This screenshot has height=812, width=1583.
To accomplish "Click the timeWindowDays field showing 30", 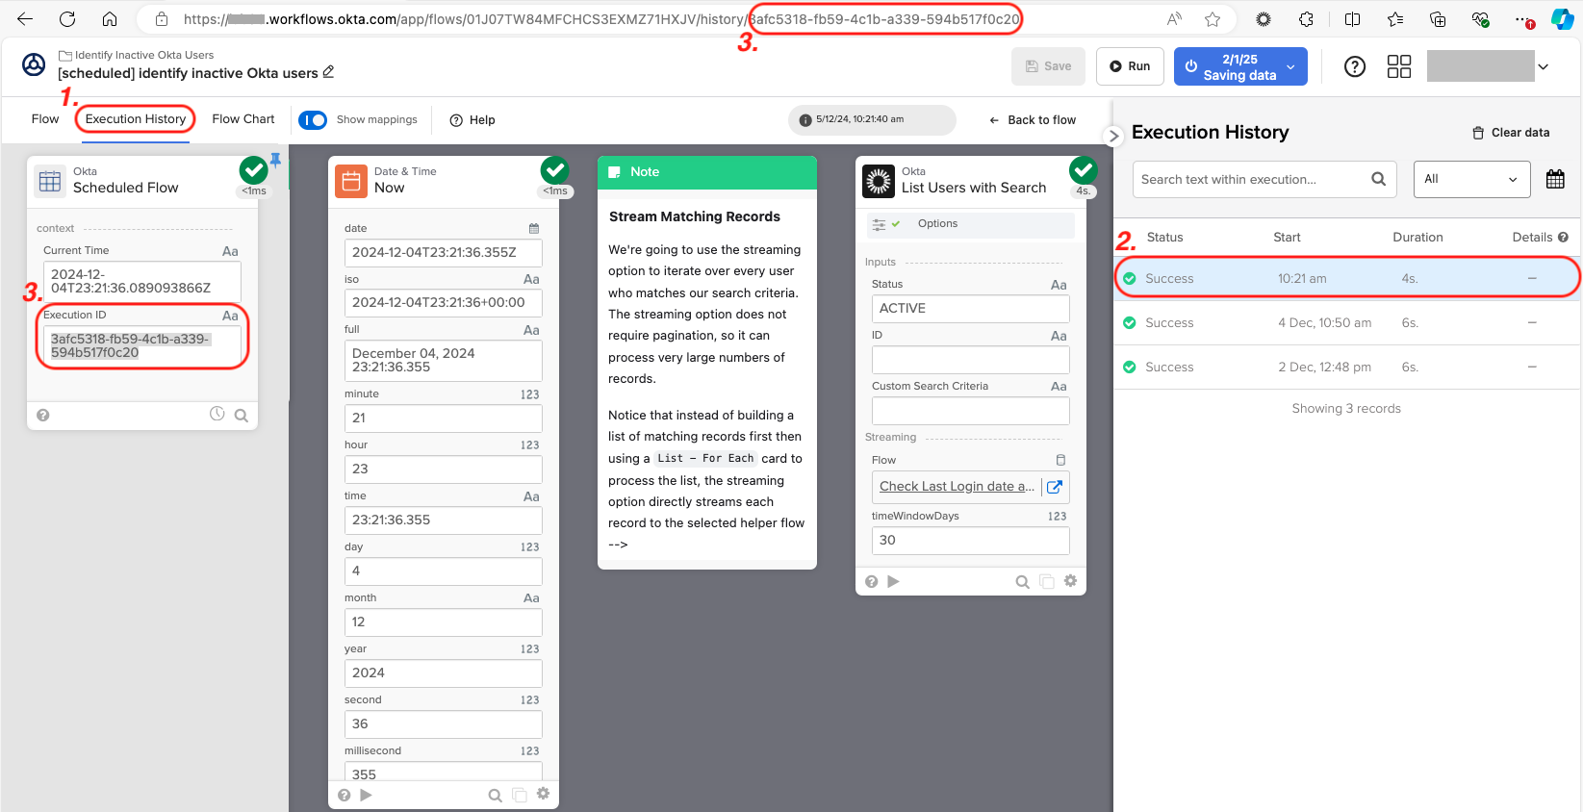I will (x=970, y=541).
